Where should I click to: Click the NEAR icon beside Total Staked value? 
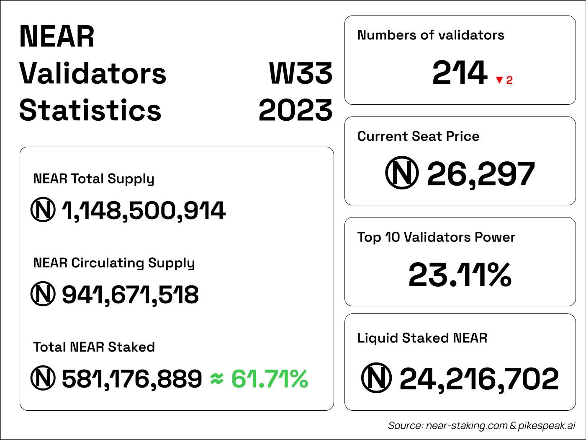pos(43,378)
